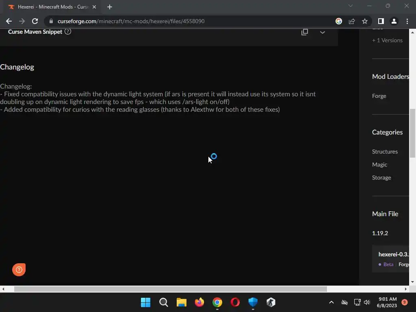Close the Hexerei tab
Image resolution: width=416 pixels, height=312 pixels.
(94, 7)
